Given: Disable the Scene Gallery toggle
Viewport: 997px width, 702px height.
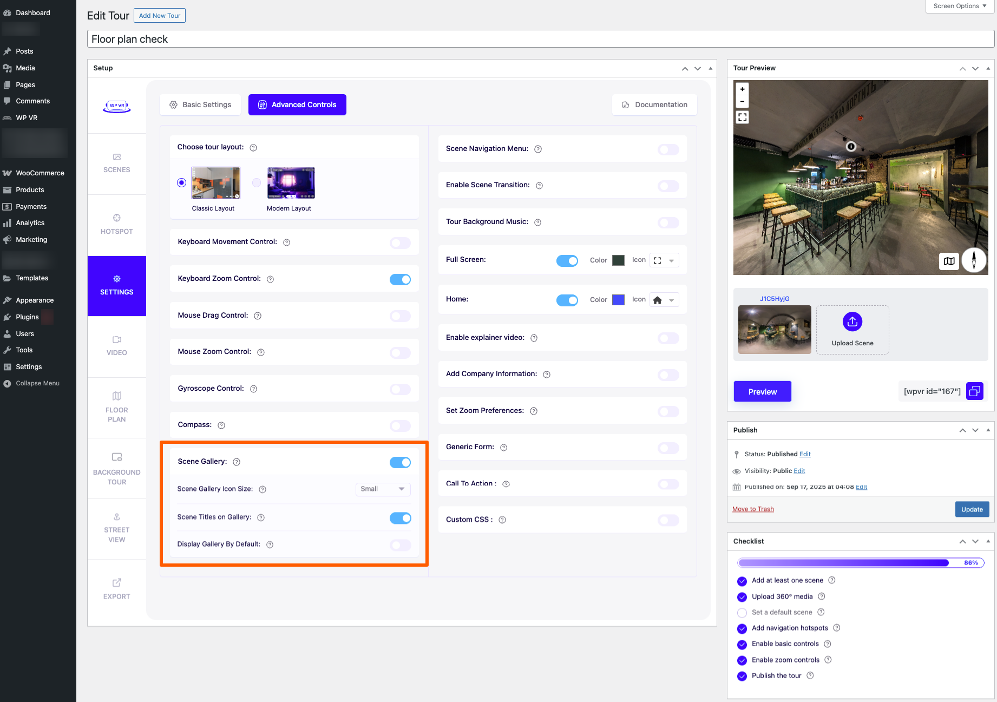Looking at the screenshot, I should [400, 462].
